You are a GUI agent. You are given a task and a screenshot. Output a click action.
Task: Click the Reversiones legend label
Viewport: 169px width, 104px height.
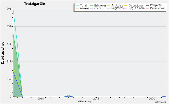(158, 8)
